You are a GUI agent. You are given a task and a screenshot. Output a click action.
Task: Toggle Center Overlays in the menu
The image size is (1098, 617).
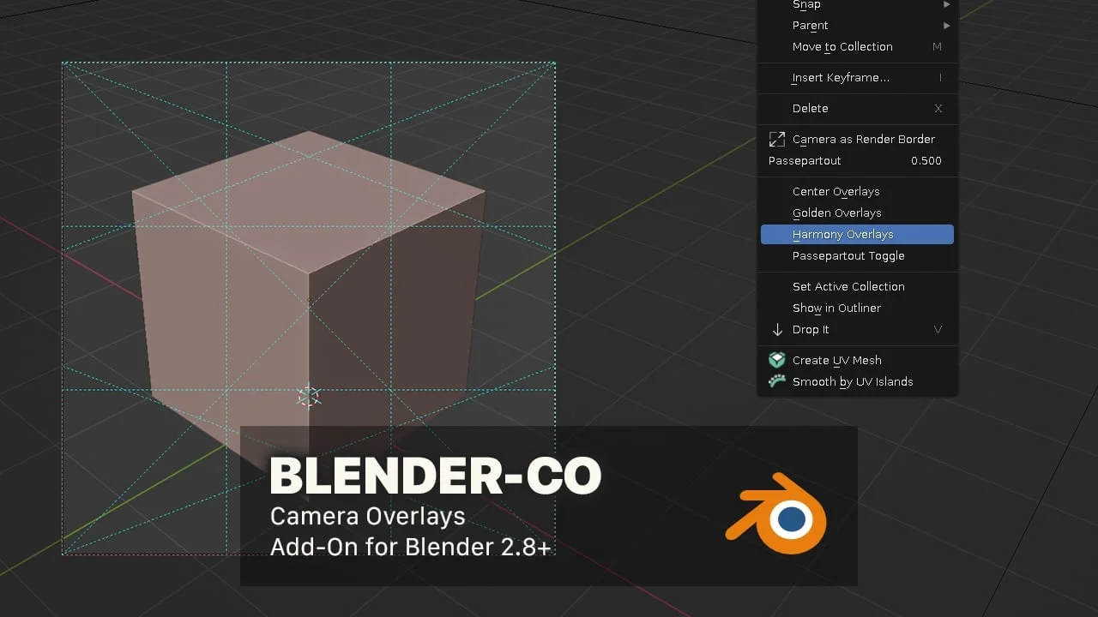[836, 192]
